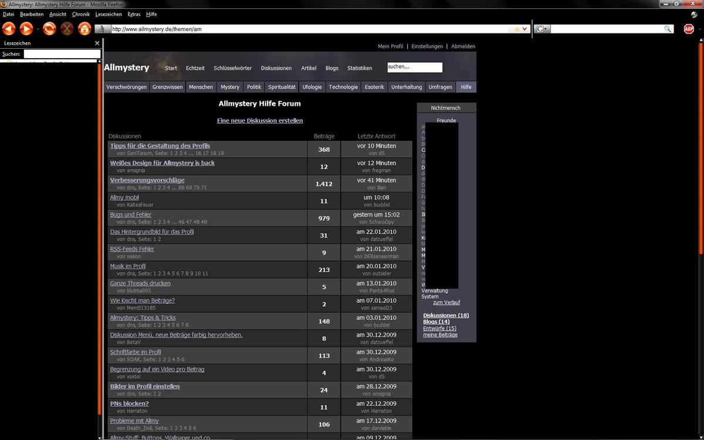This screenshot has width=704, height=440.
Task: Reload the page with the refresh icon
Action: tap(49, 28)
